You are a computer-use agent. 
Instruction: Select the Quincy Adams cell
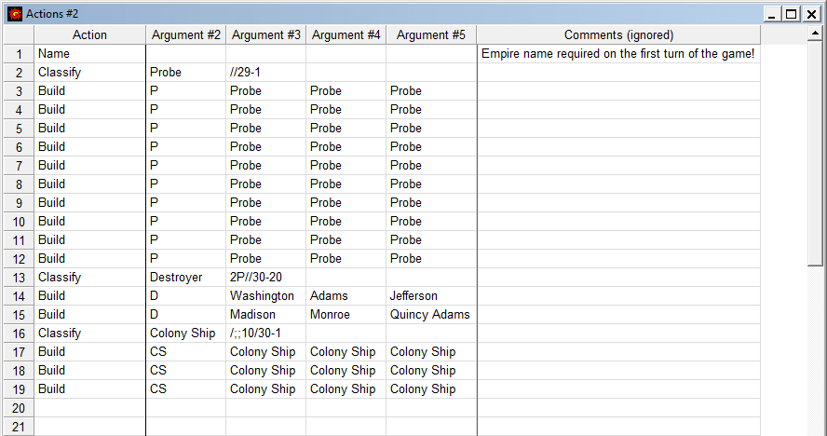pyautogui.click(x=430, y=315)
